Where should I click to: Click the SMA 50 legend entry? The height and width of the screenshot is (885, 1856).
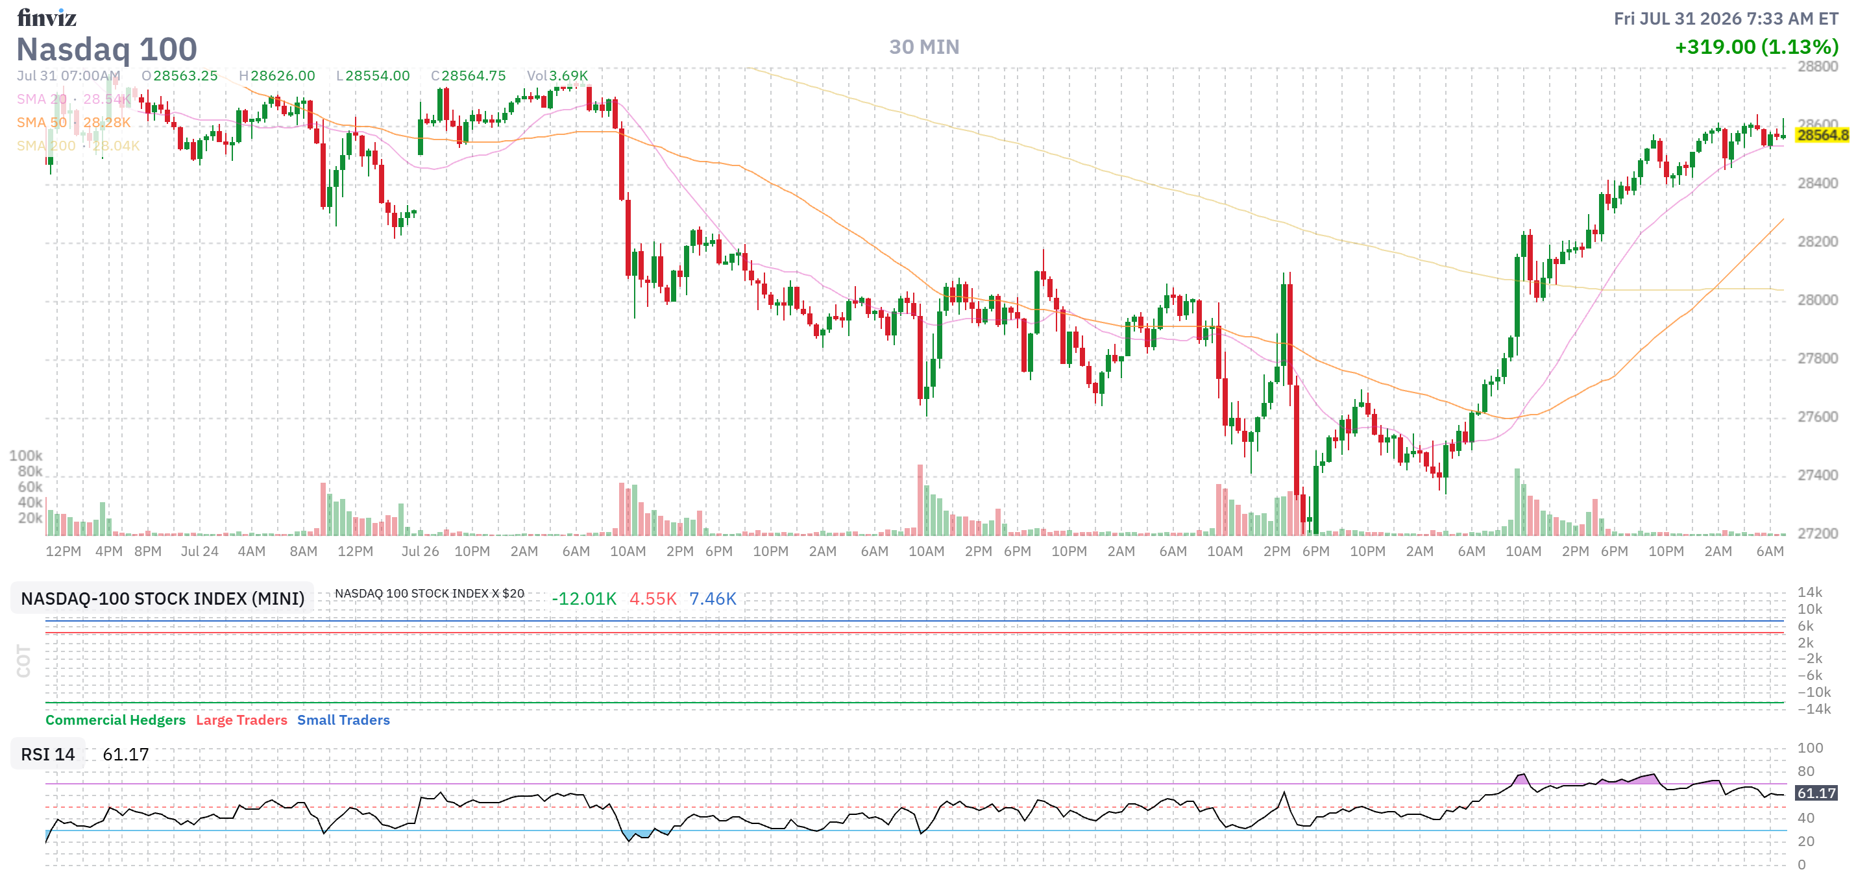pos(73,123)
